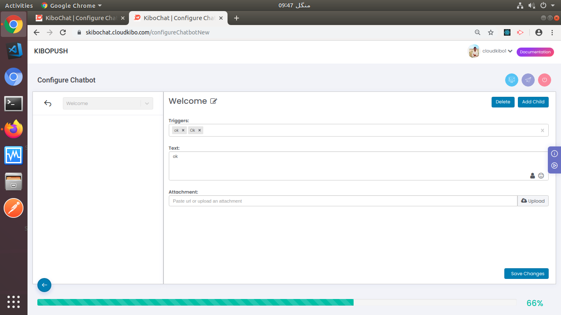The height and width of the screenshot is (315, 561).
Task: Click the blue analytics round icon
Action: tap(511, 80)
